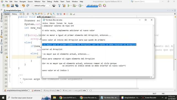Viewport: 177px width, 100px height.
Task: Switch to History view button
Action: coord(14,14)
